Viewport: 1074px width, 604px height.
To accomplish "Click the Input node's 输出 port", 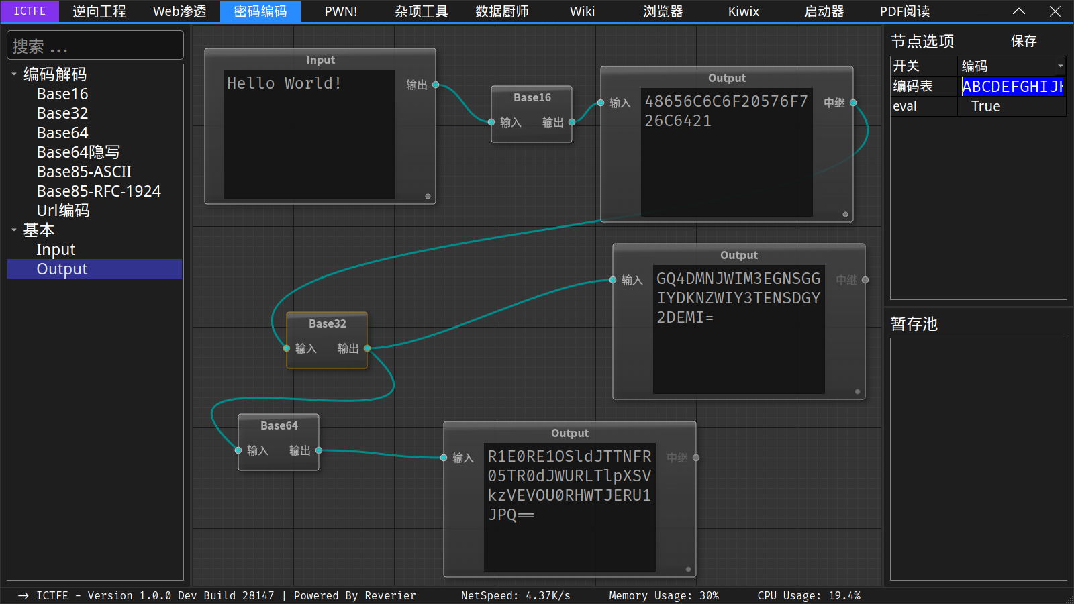I will pyautogui.click(x=436, y=85).
